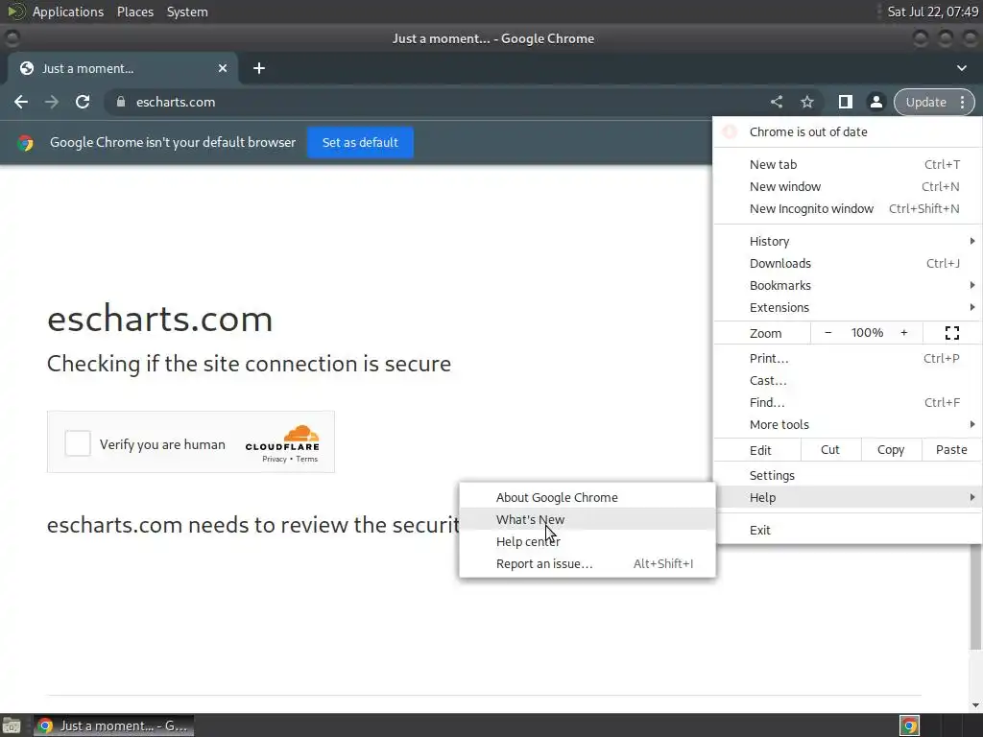Click the 'Just a moment...' tab
983x737 pixels.
click(123, 68)
